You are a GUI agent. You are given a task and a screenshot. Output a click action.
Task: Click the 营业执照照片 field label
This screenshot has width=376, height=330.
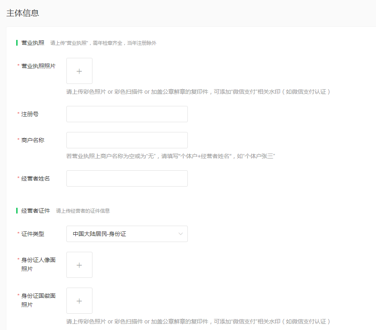pyautogui.click(x=38, y=66)
